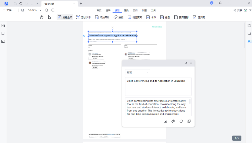Pin the AI popup panel
This screenshot has width=252, height=143.
pos(186,63)
